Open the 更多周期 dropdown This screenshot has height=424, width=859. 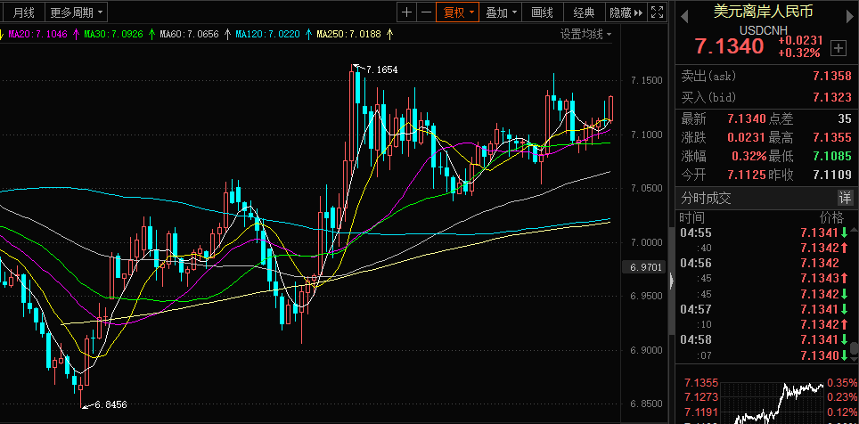[x=76, y=12]
